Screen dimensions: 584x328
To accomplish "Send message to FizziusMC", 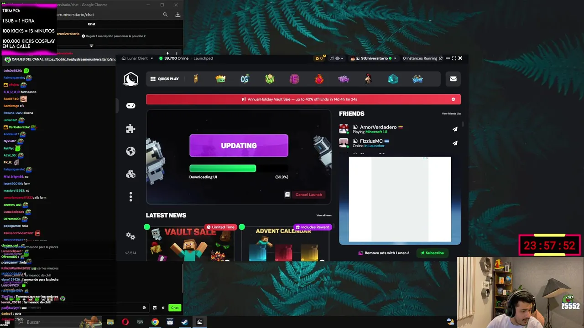I will pos(455,143).
